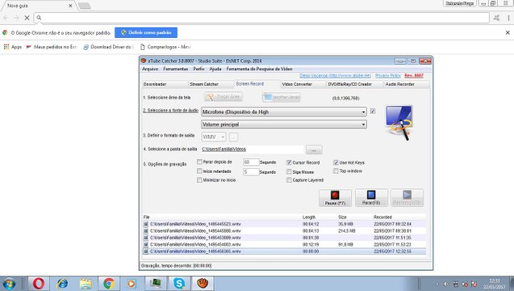The image size is (514, 291).
Task: Click file icon of the 00:12:19 video row
Action: 146,244
